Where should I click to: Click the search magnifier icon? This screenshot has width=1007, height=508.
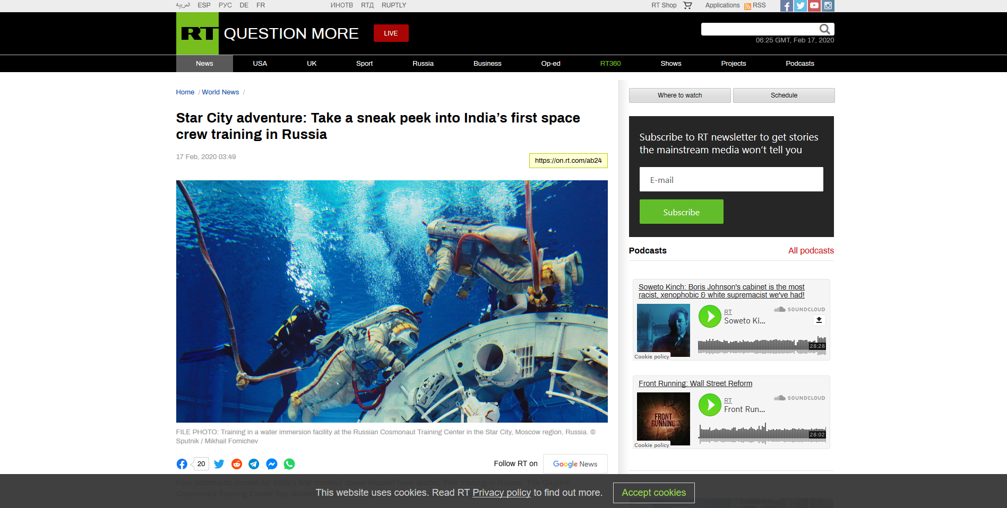tap(824, 29)
